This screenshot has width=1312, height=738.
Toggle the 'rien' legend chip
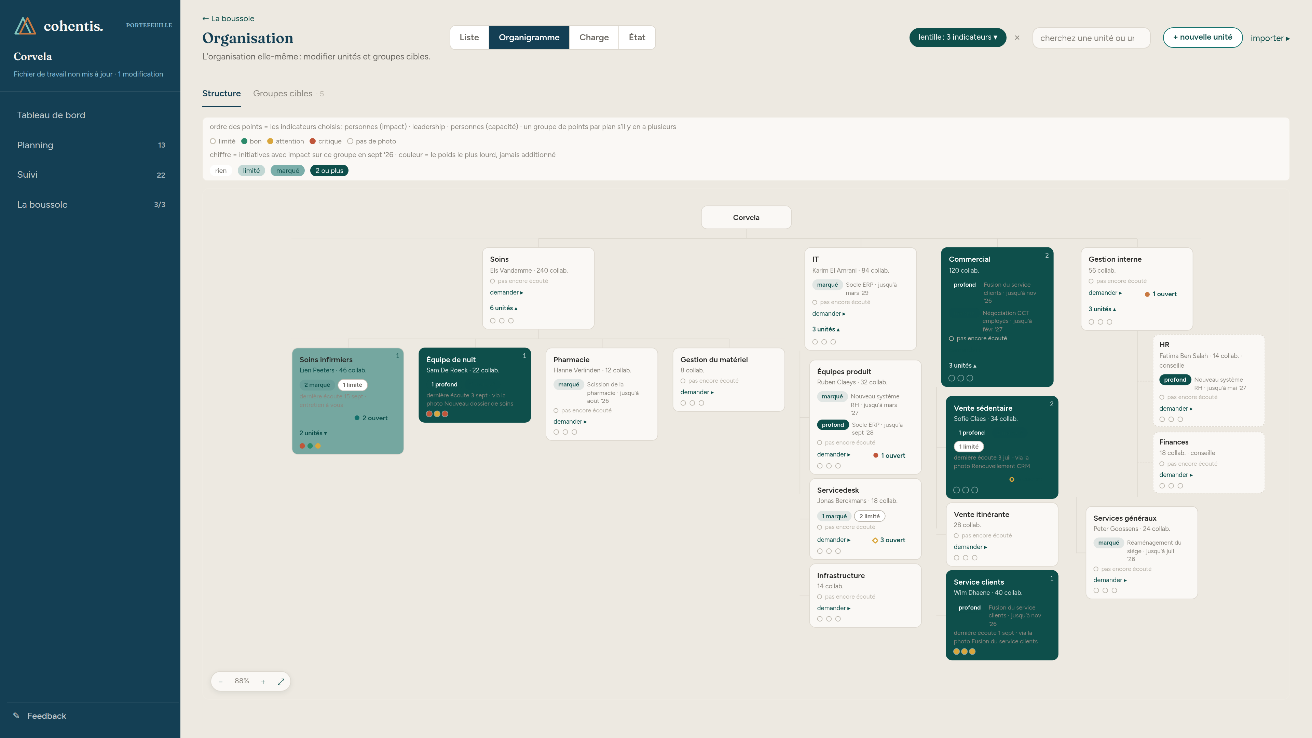point(220,170)
